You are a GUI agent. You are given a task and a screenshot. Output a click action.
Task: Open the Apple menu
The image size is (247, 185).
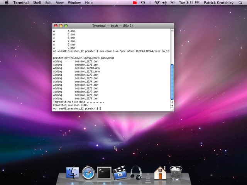[7, 3]
